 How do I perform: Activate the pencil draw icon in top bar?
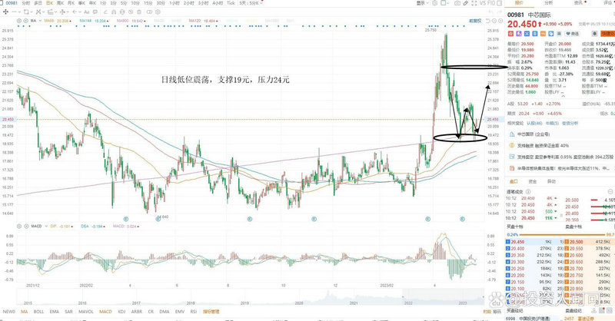(x=466, y=3)
